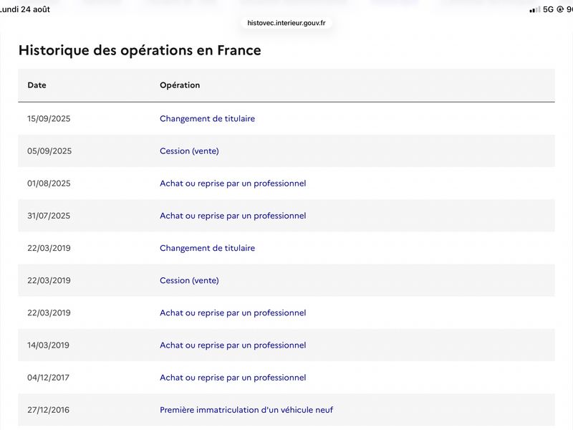Open Achat ou reprise entry of 31/07/2025
Viewport: 573px width, 430px height.
coord(233,216)
